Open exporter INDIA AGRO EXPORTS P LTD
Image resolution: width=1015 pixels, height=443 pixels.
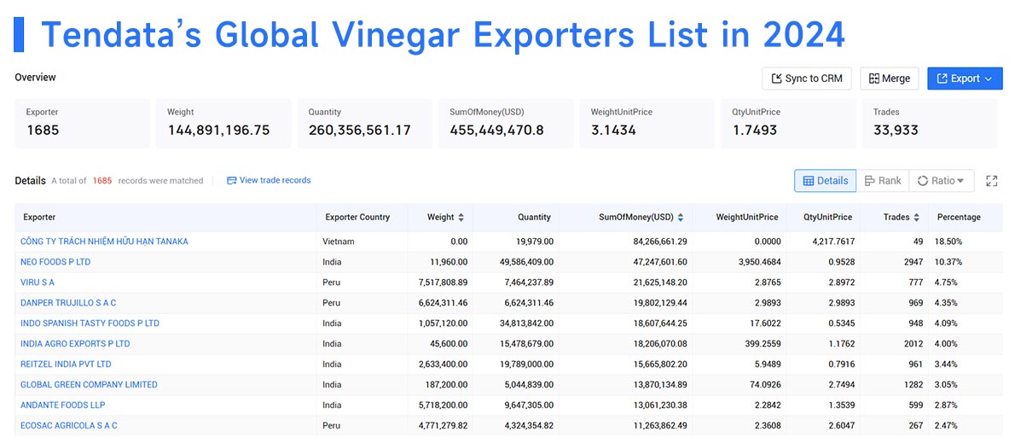click(x=75, y=344)
